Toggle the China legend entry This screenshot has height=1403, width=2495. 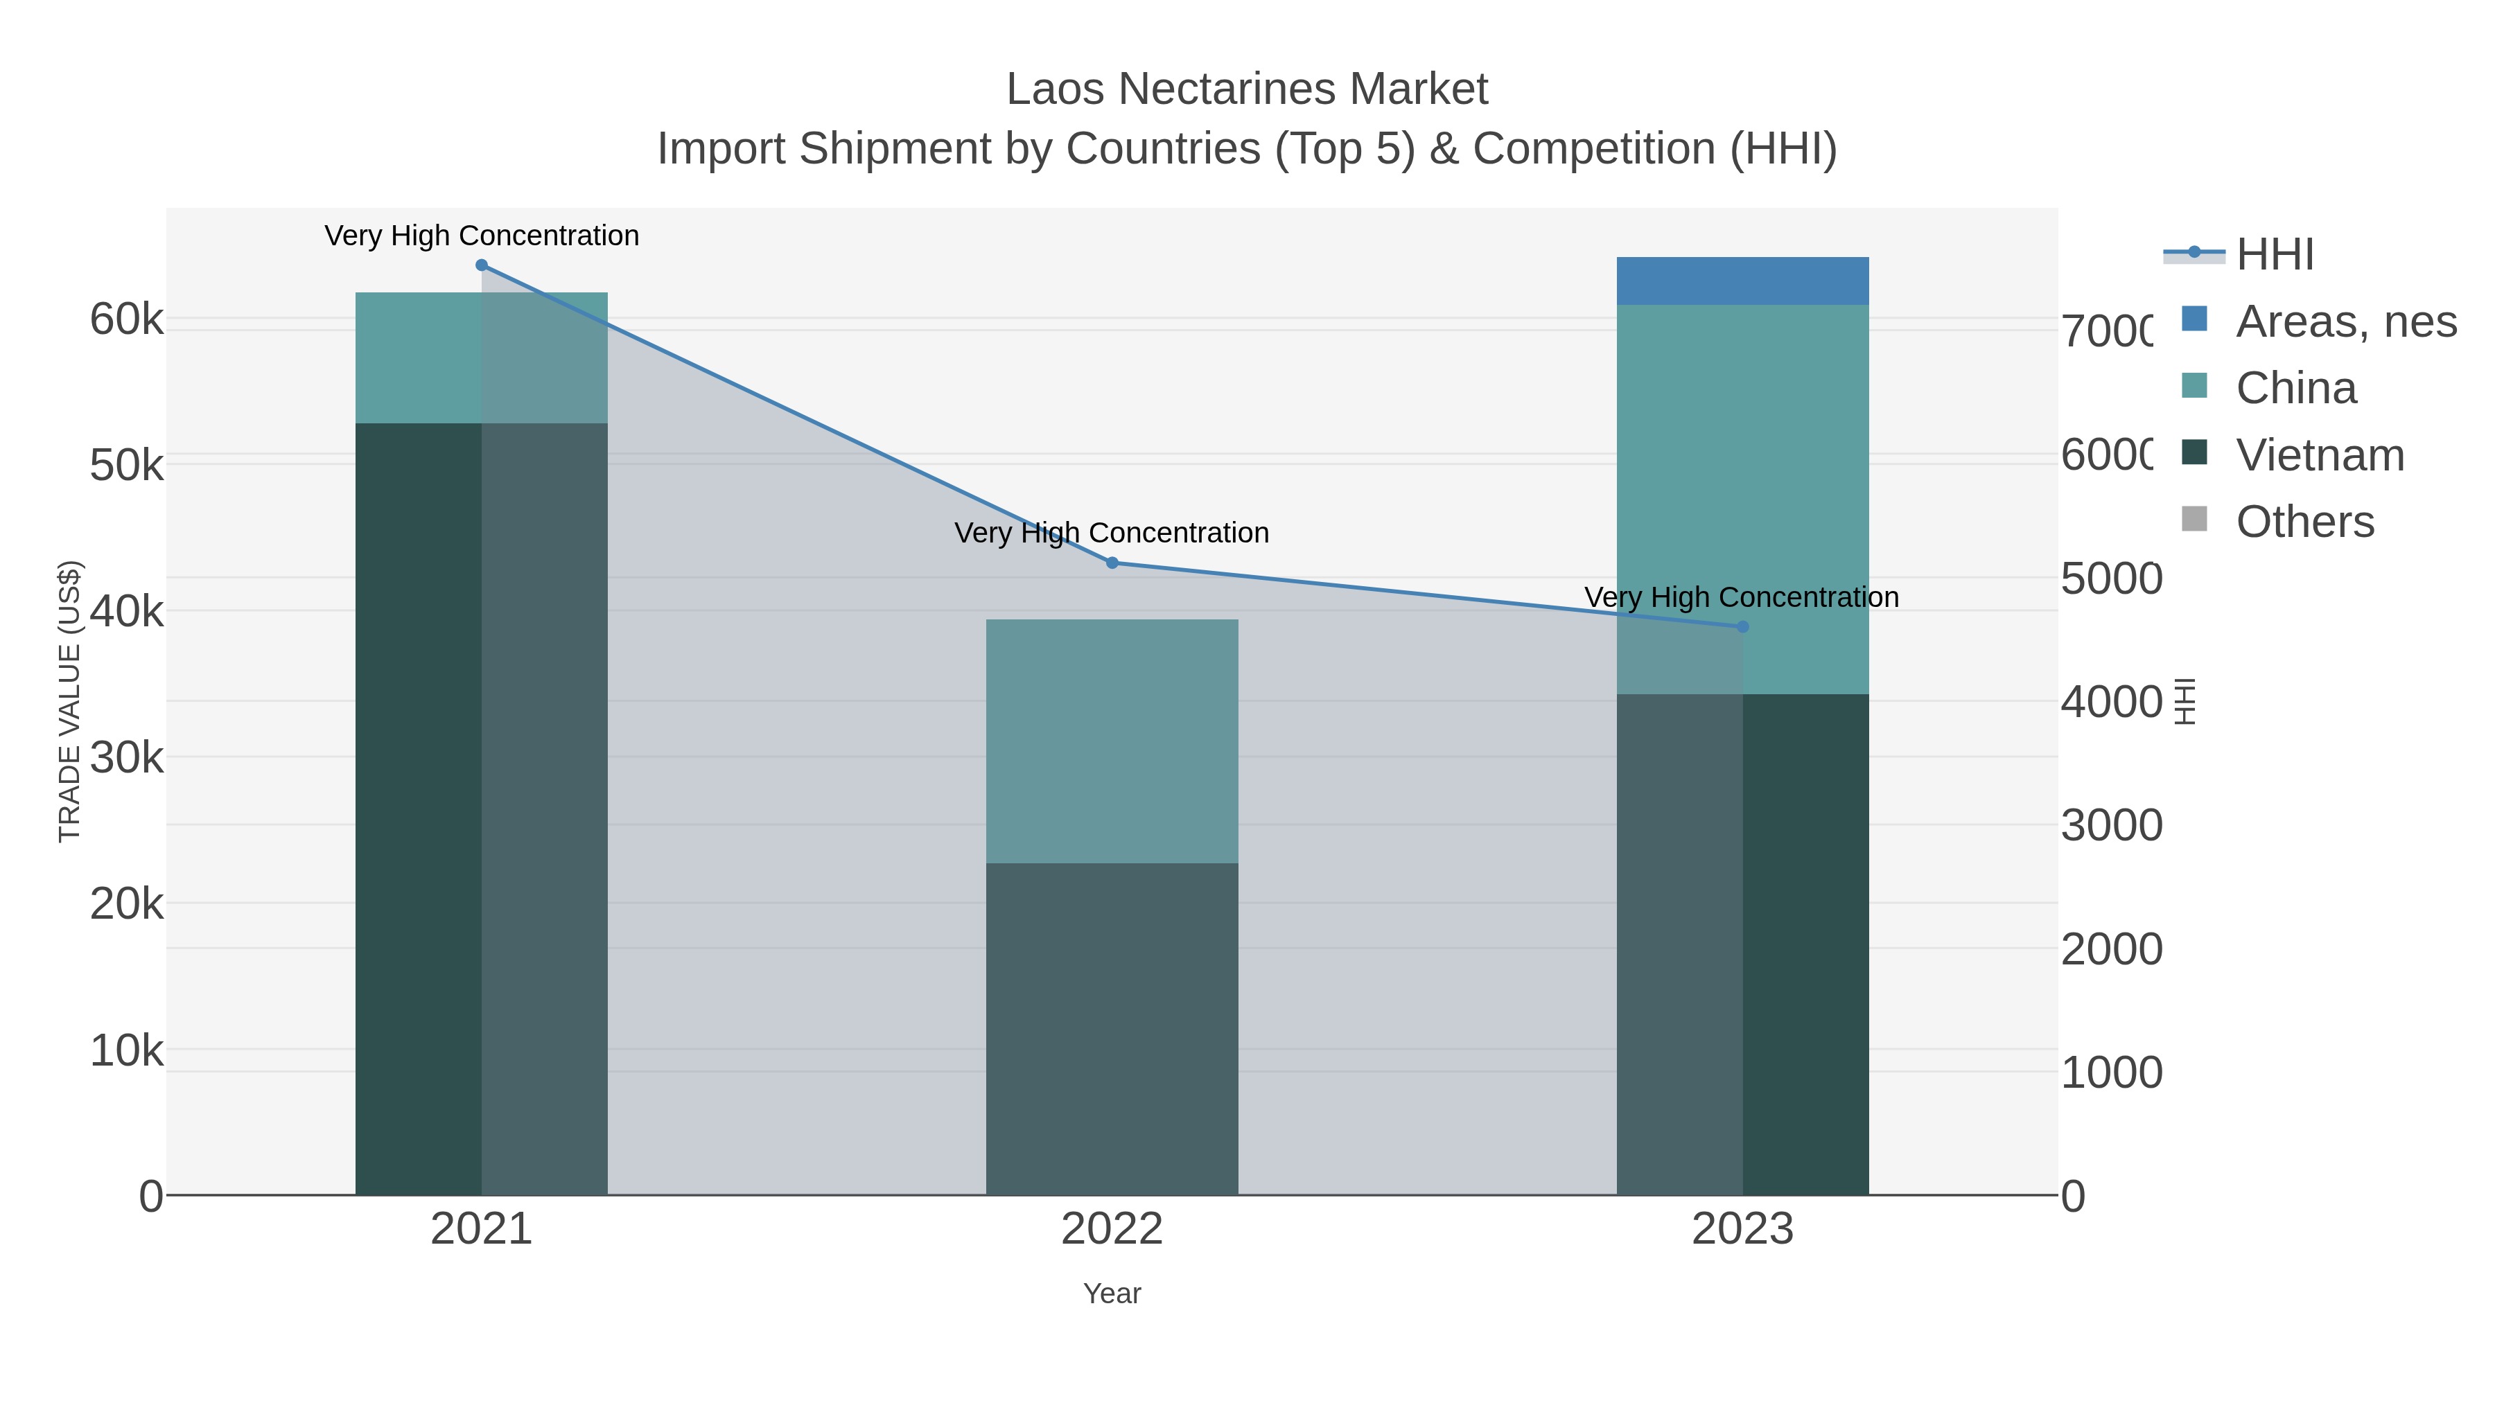tap(2268, 387)
